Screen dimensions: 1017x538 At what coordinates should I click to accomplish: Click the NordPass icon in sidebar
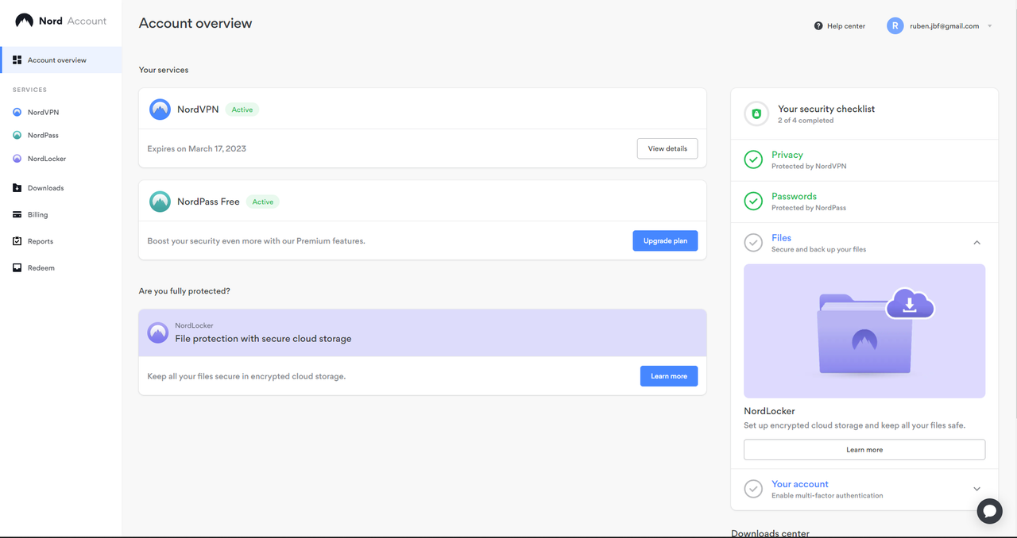[17, 136]
